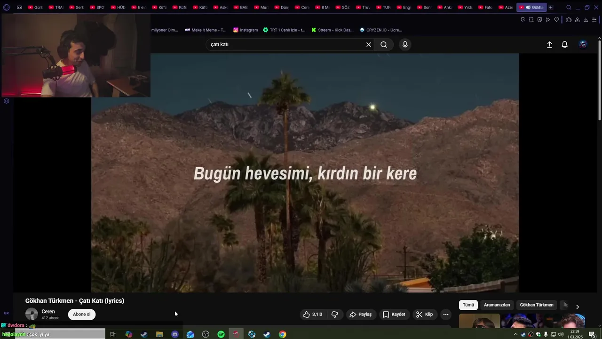Open the Instagram bookmark
Image resolution: width=602 pixels, height=339 pixels.
(x=246, y=30)
